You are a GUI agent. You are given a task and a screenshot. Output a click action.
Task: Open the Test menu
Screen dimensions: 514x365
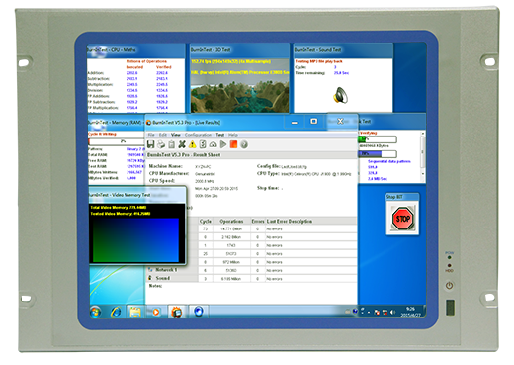point(220,135)
